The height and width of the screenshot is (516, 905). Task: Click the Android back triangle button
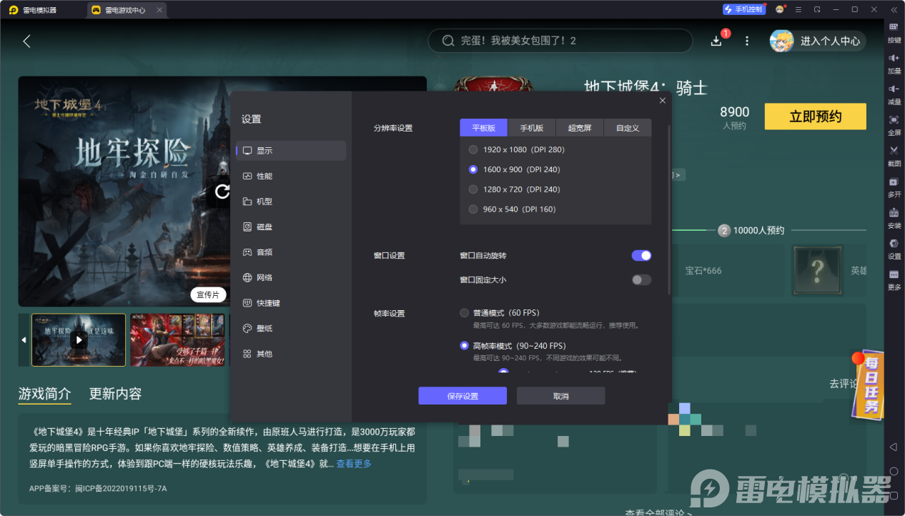(894, 447)
